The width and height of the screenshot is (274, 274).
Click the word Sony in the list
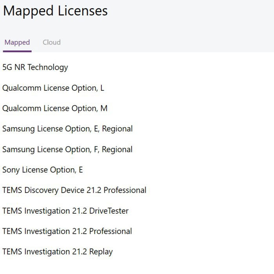(11, 170)
